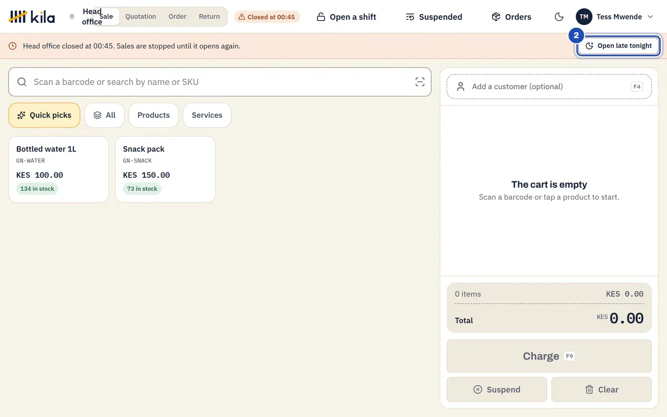Suspend the current sale
This screenshot has width=667, height=417.
point(497,389)
